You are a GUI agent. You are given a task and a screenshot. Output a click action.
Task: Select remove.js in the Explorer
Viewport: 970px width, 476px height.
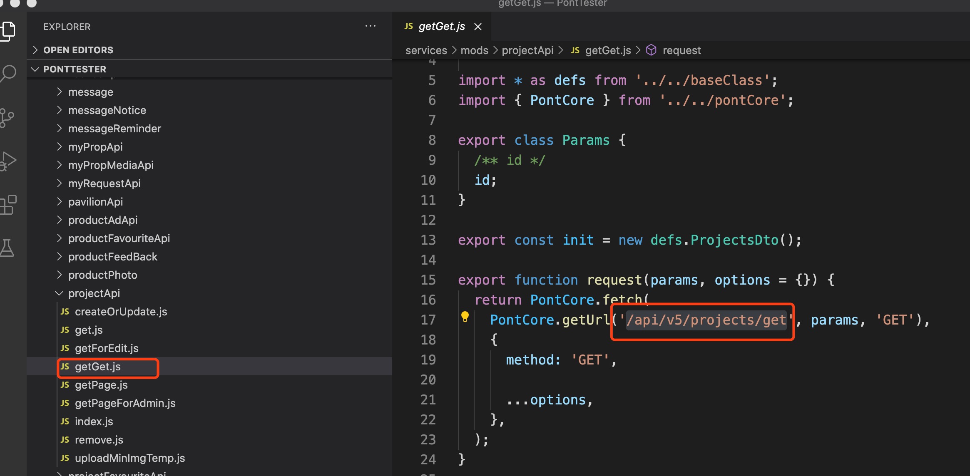(99, 439)
